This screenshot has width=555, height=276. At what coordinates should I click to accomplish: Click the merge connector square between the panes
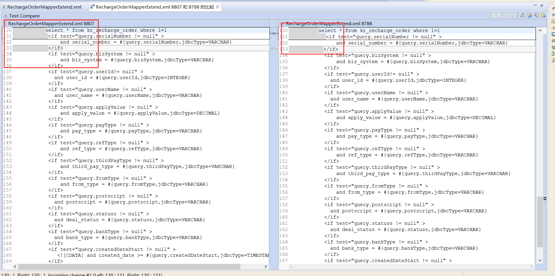tap(274, 33)
